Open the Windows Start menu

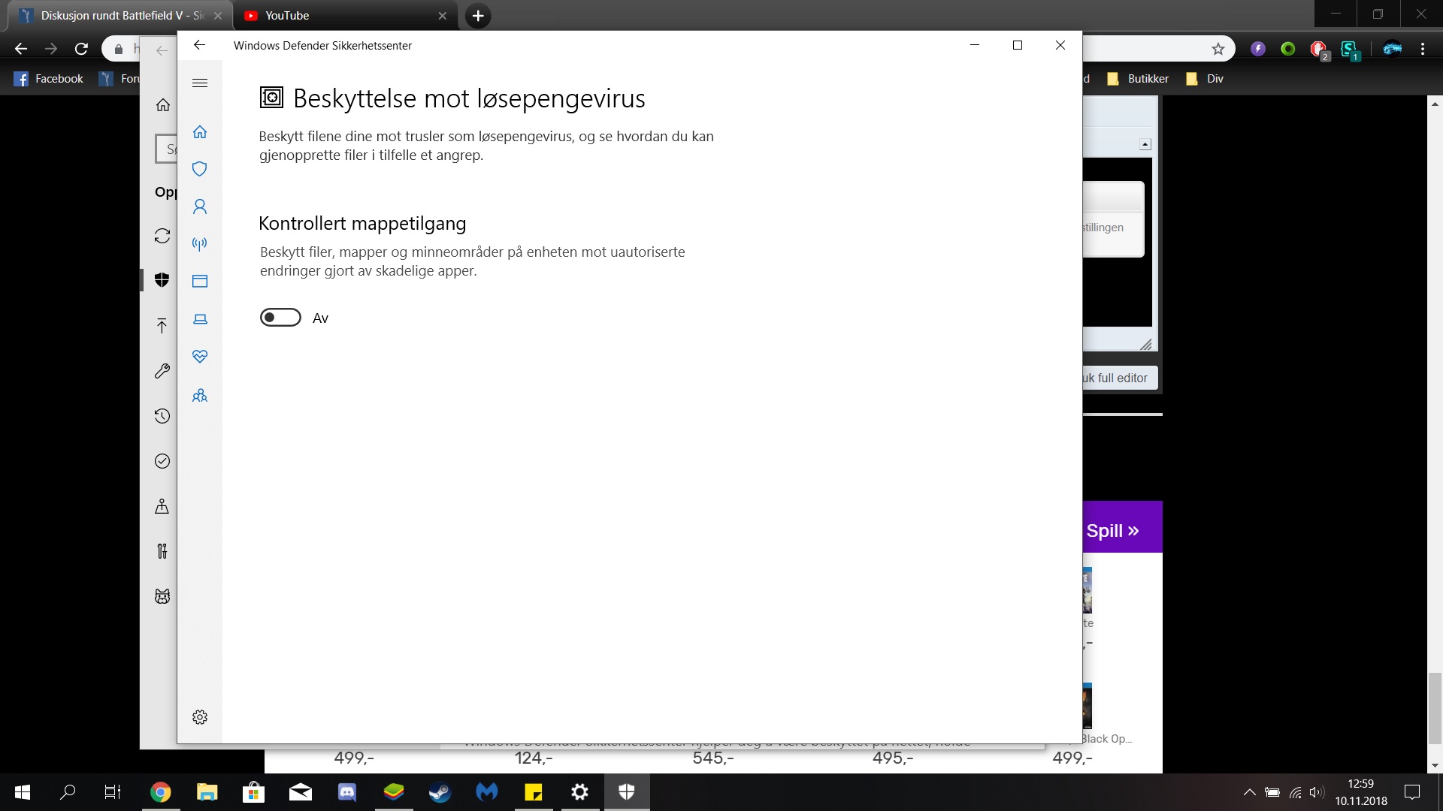coord(23,792)
